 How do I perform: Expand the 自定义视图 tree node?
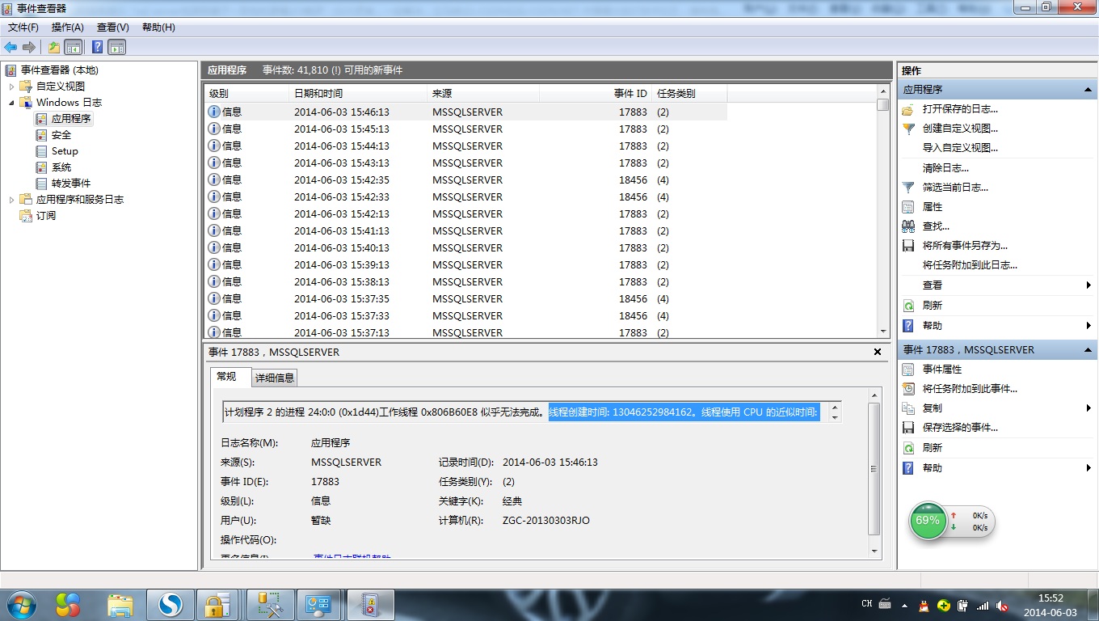(11, 87)
